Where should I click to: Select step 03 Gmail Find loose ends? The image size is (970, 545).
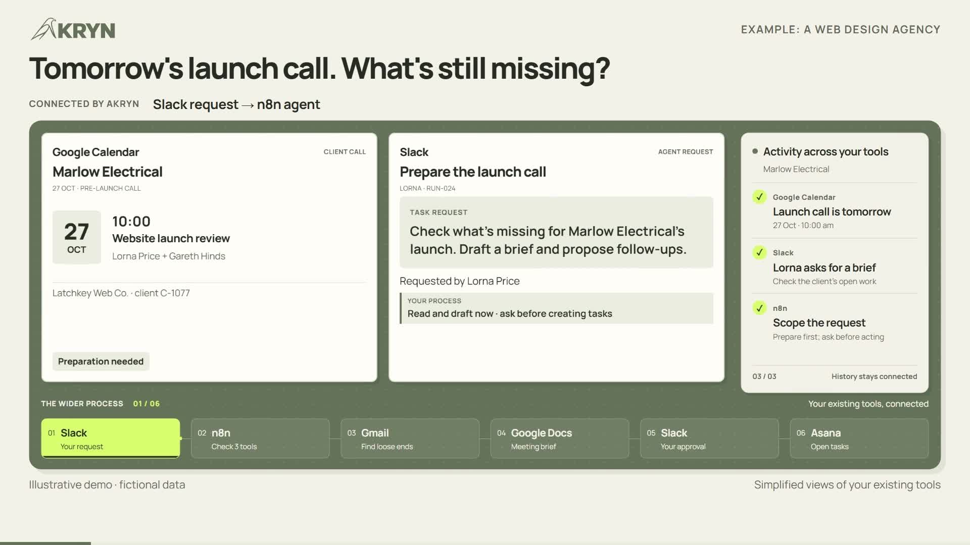click(410, 439)
